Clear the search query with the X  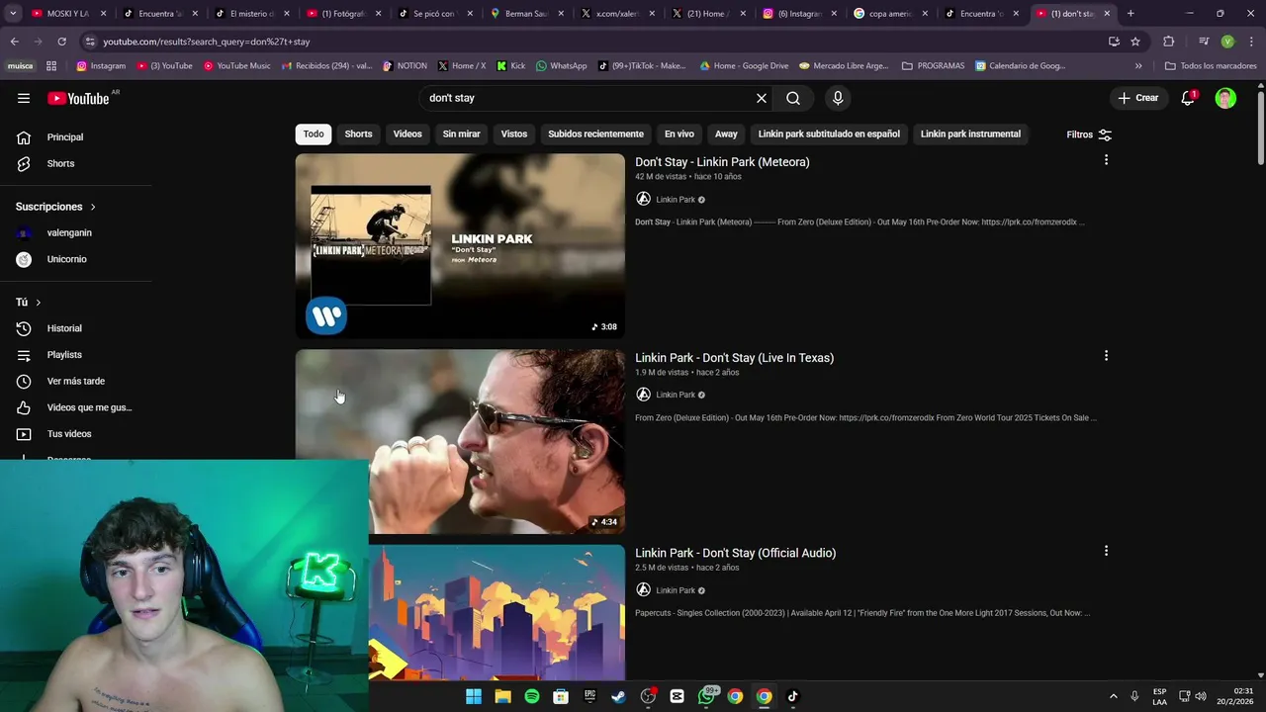point(762,98)
